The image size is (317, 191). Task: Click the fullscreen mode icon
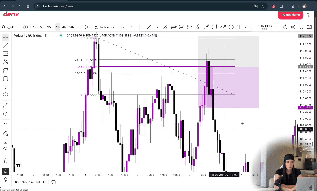301,27
